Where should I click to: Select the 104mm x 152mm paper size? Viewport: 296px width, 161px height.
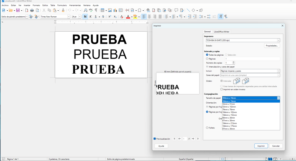tap(251, 115)
